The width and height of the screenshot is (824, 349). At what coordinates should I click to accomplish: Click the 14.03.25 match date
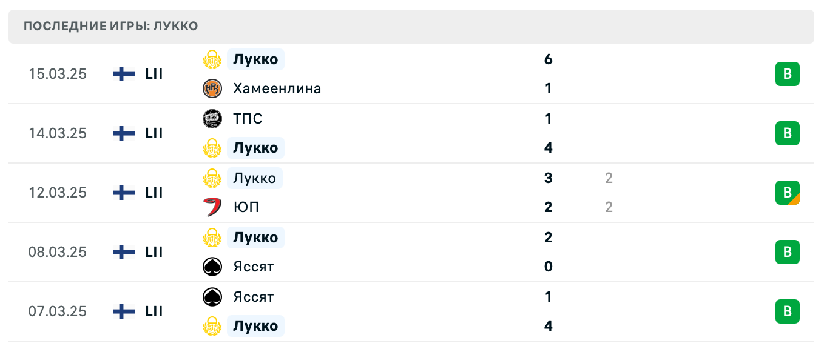click(58, 133)
